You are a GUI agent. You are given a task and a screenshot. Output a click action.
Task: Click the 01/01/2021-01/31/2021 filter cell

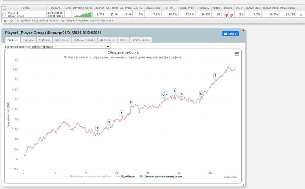tap(55, 14)
